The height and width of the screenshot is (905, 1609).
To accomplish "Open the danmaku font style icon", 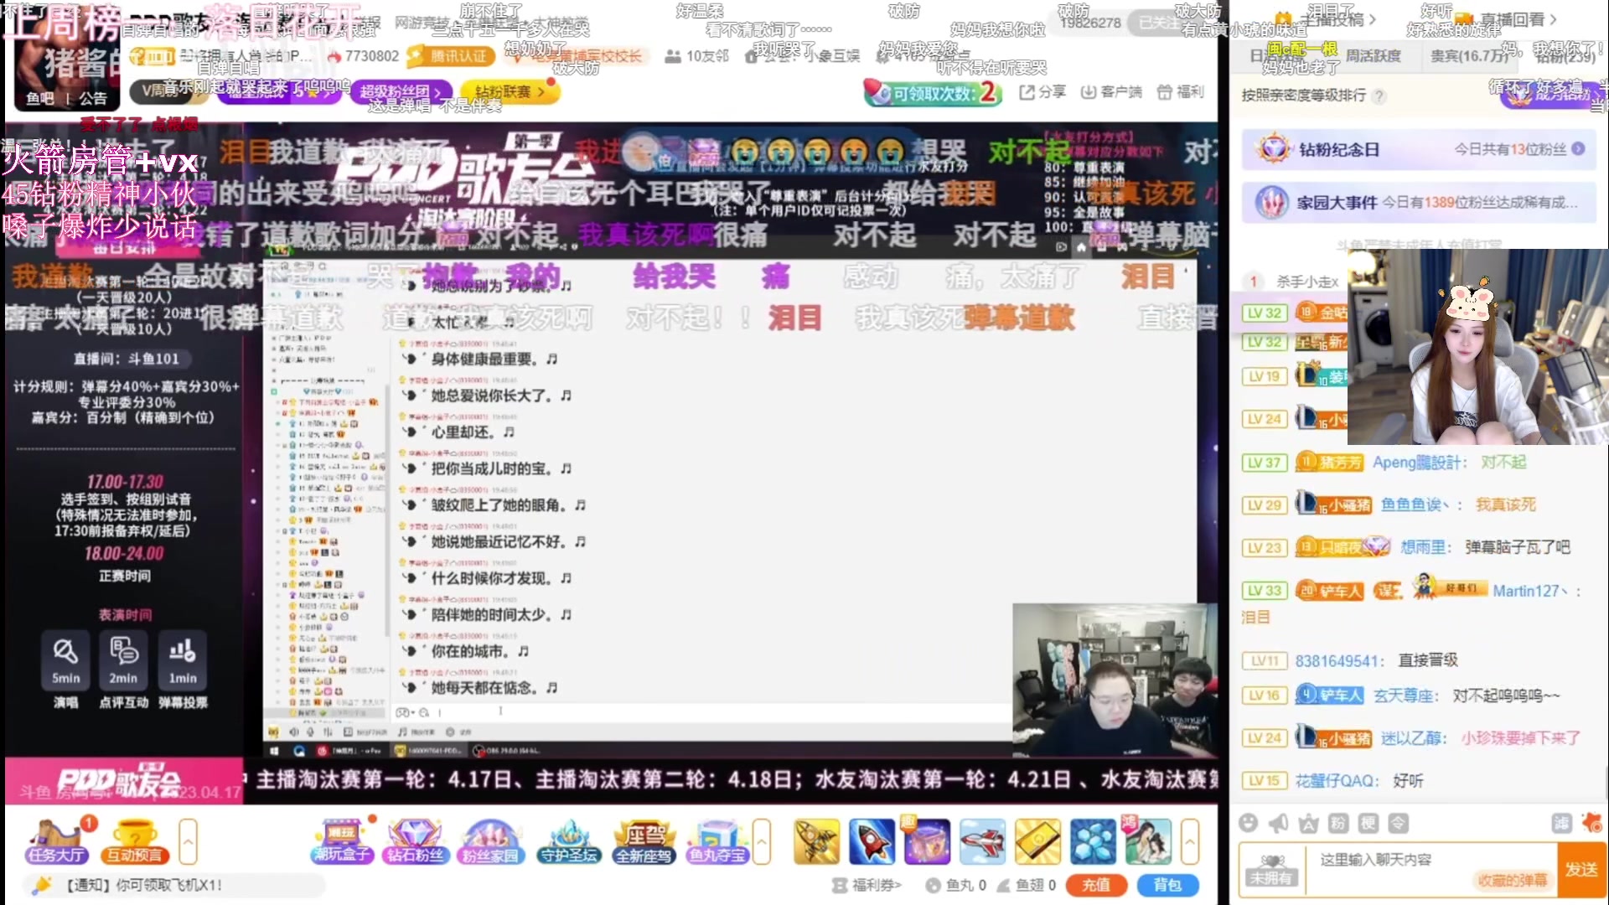I will pos(1308,823).
